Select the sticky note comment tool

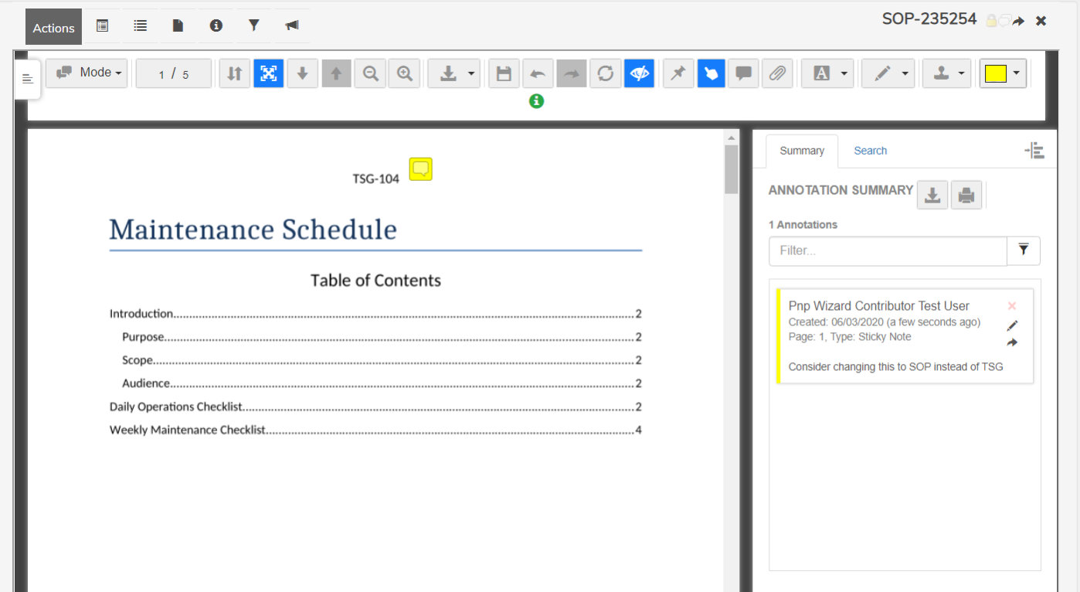(743, 73)
